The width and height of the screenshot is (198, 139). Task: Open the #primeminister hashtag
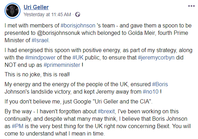tap(62, 65)
